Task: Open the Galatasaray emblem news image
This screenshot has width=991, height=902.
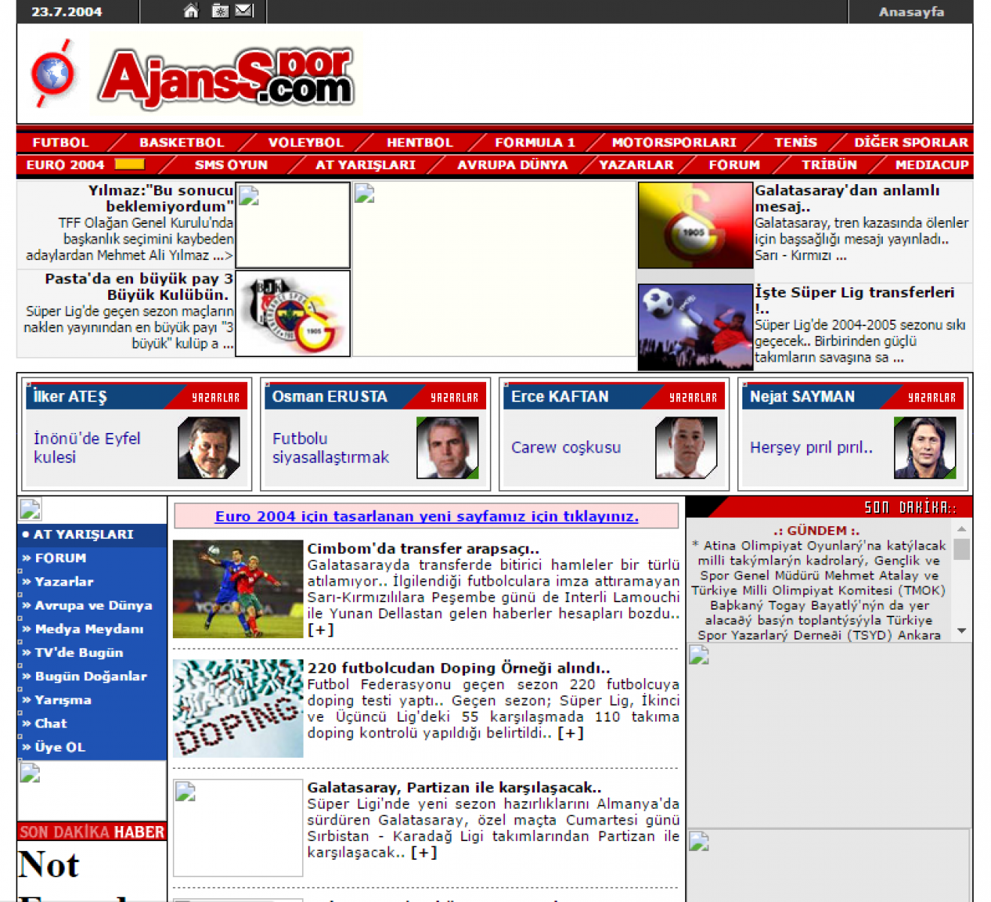Action: [695, 225]
